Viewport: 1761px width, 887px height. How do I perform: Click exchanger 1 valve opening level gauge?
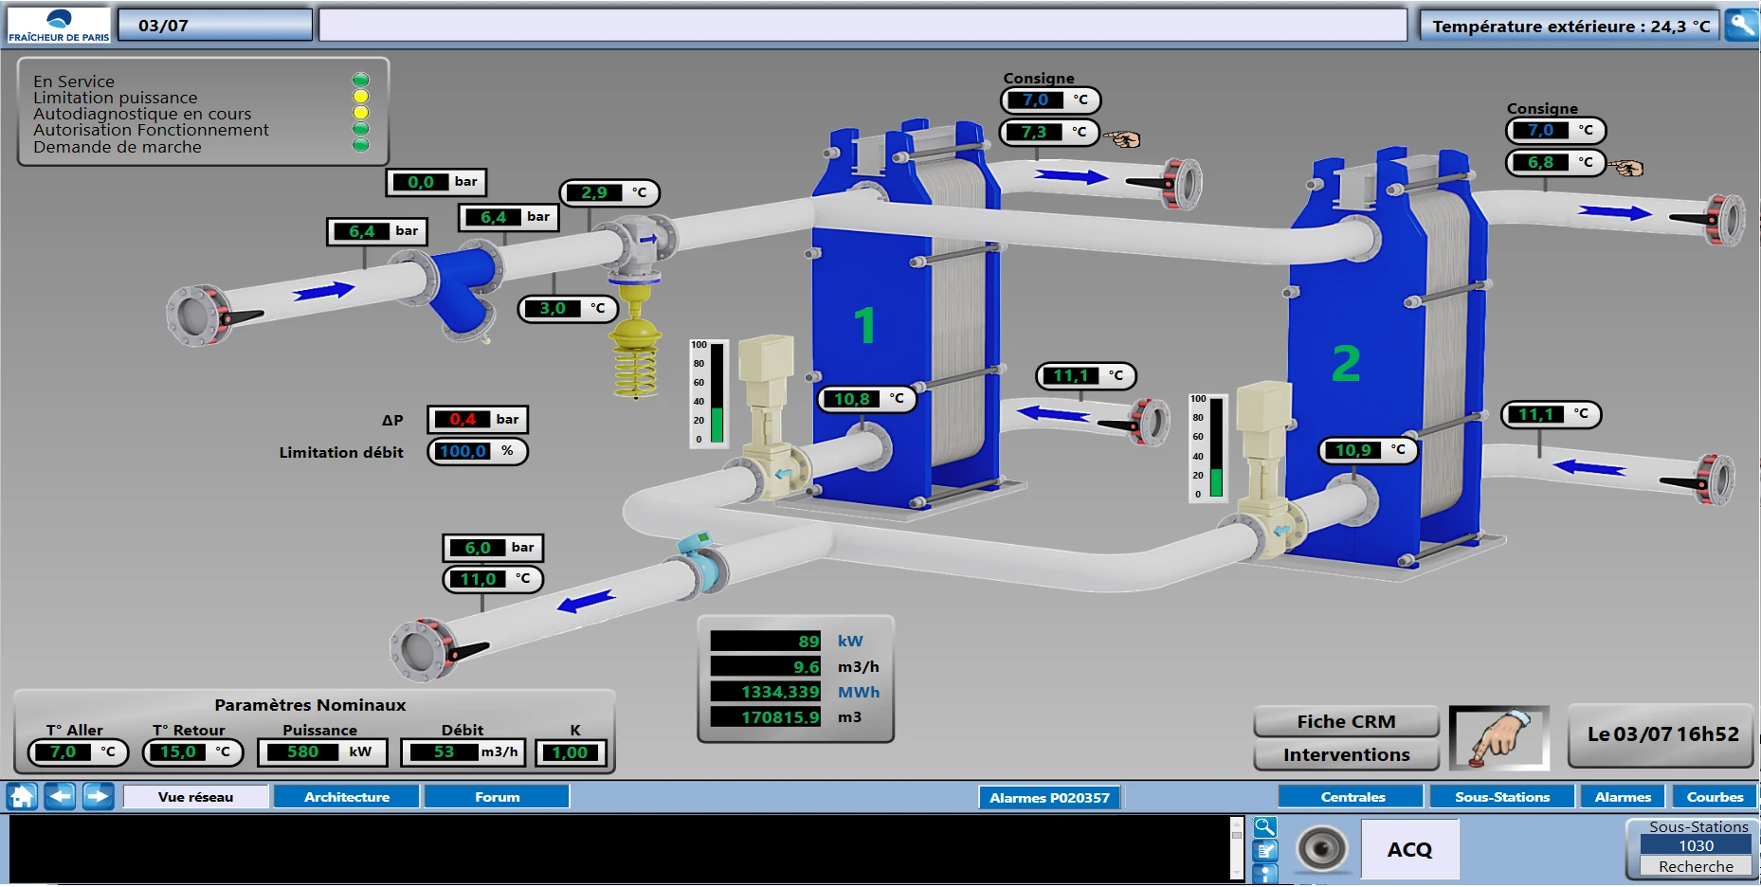click(x=717, y=393)
